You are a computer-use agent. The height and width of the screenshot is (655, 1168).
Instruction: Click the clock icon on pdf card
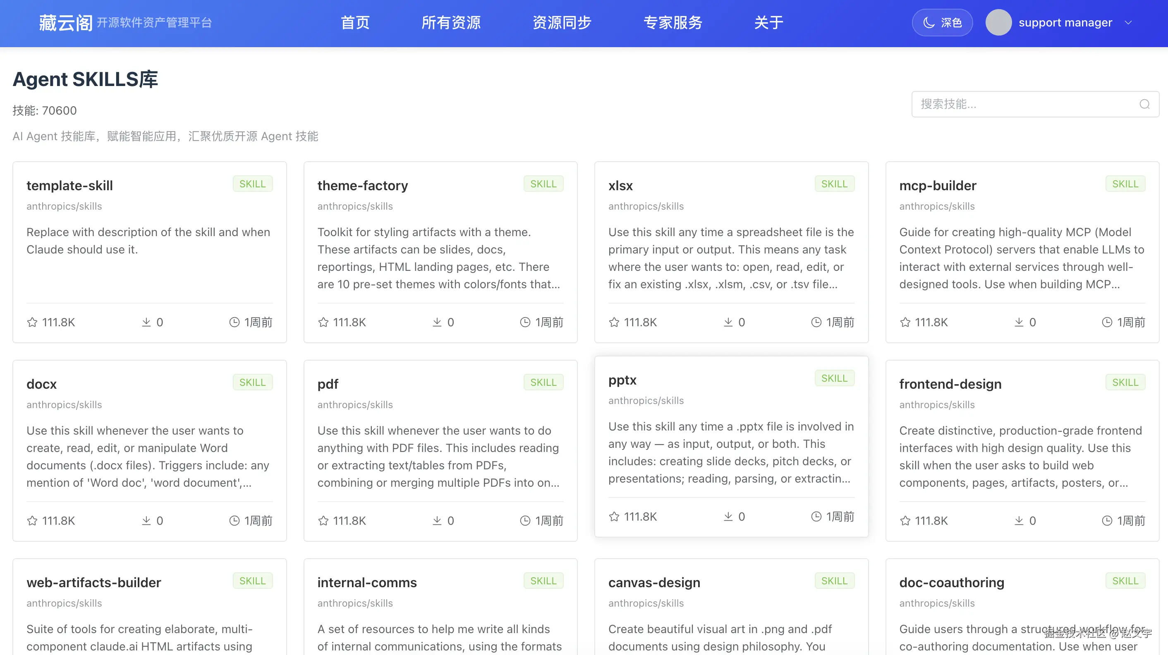pyautogui.click(x=524, y=521)
